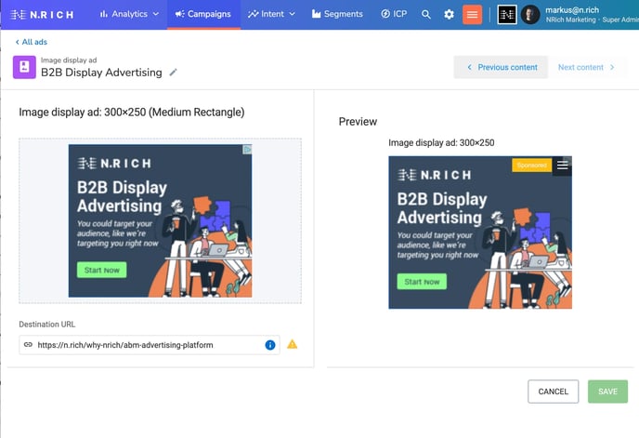This screenshot has width=639, height=438.
Task: Switch to the Campaigns tab
Action: [x=203, y=14]
